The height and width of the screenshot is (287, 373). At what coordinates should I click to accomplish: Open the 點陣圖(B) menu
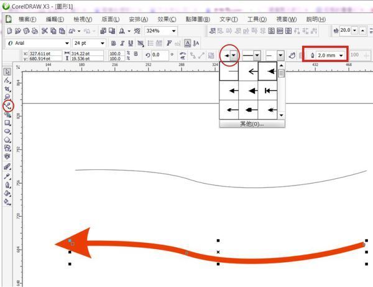click(x=198, y=19)
